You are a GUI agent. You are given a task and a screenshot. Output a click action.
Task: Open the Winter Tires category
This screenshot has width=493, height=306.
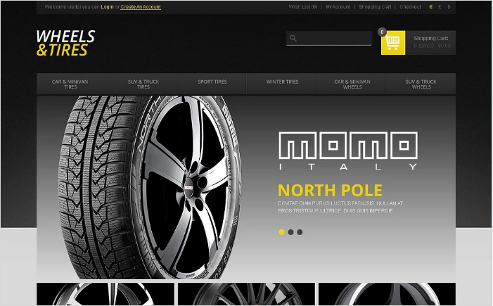pos(282,82)
